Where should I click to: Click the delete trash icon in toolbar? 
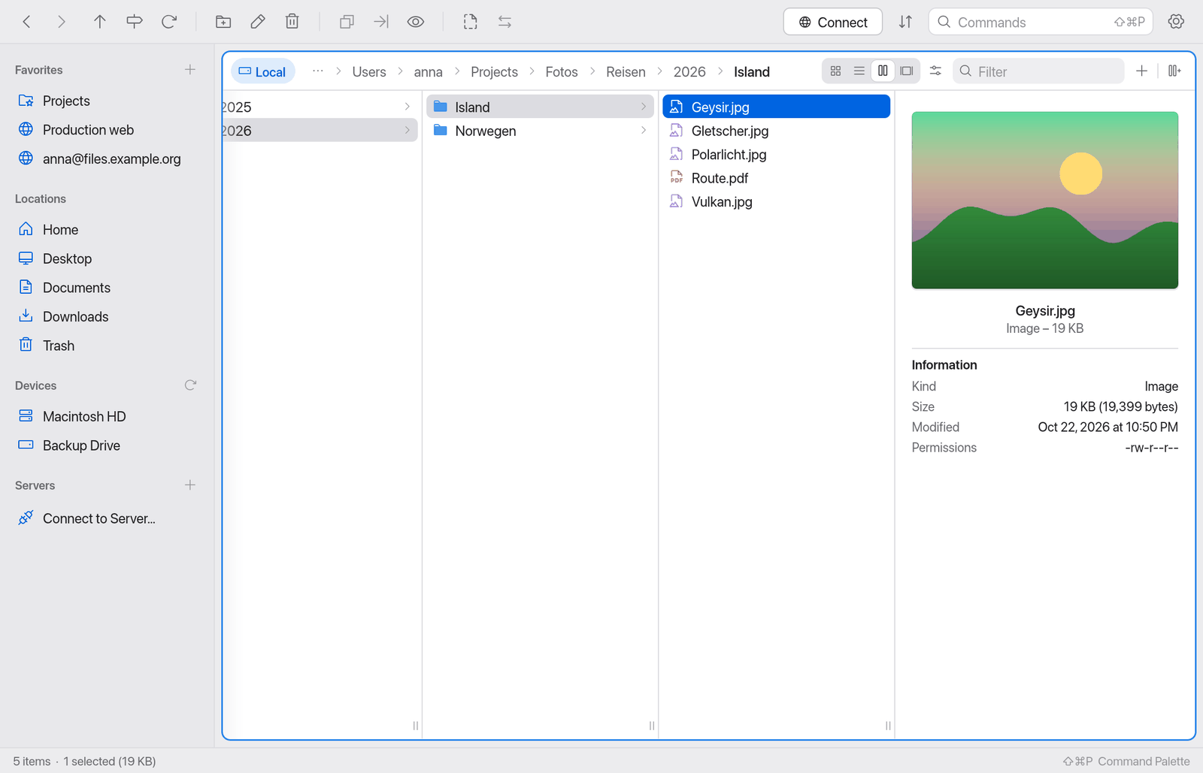(x=292, y=22)
